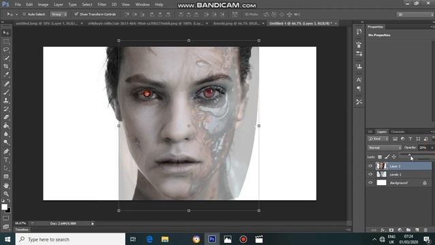Select the History Brush tool

6,109
